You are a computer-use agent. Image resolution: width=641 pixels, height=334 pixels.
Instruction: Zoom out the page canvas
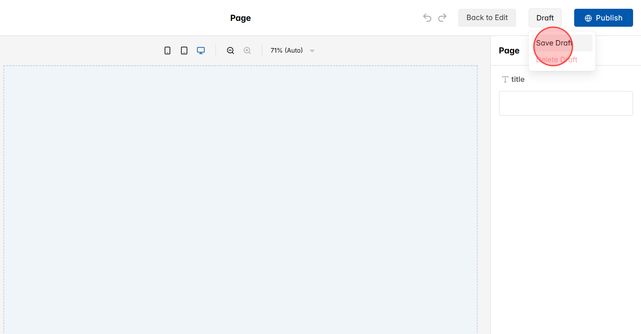231,50
